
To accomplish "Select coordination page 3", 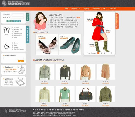I will (105, 53).
